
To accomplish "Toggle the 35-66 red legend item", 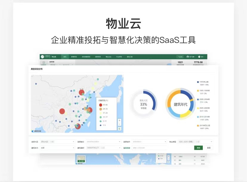I will (x=101, y=105).
